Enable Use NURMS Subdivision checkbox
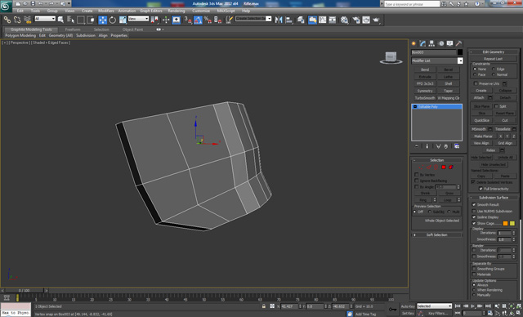 (474, 211)
